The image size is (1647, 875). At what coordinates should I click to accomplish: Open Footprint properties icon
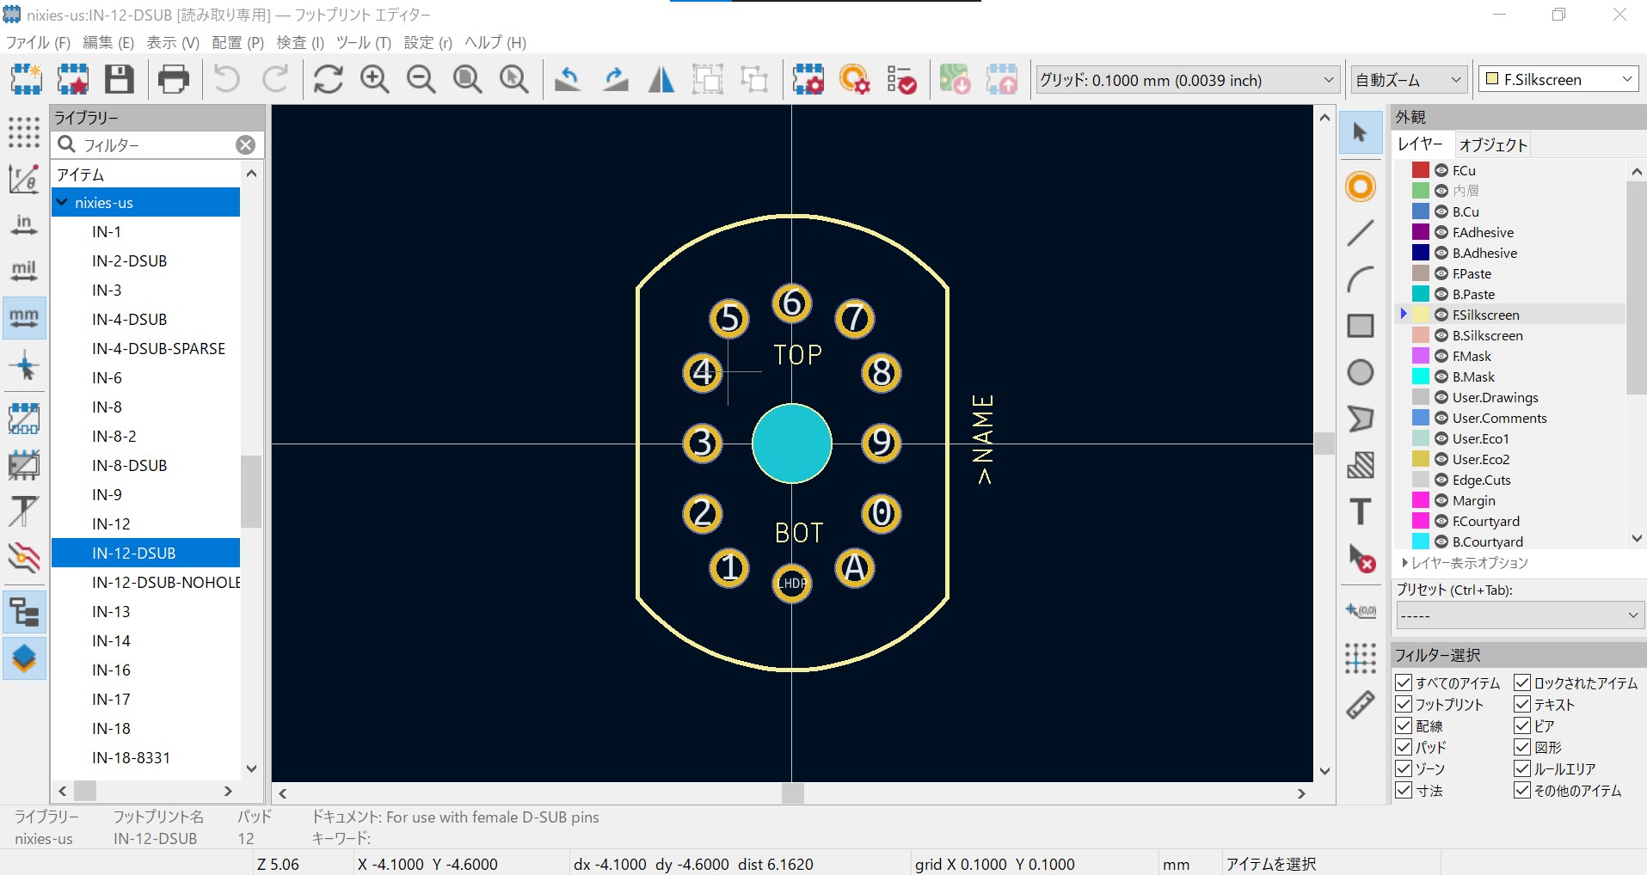pyautogui.click(x=808, y=80)
